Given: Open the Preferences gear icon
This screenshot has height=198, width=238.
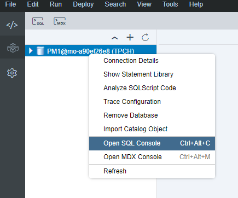Looking at the screenshot, I should (x=12, y=73).
